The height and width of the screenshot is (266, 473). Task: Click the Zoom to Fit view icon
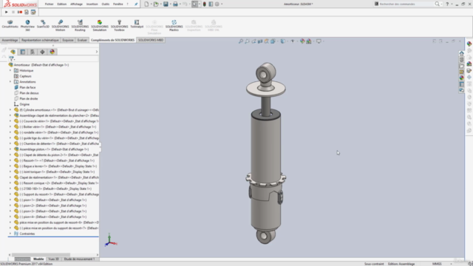pos(241,41)
